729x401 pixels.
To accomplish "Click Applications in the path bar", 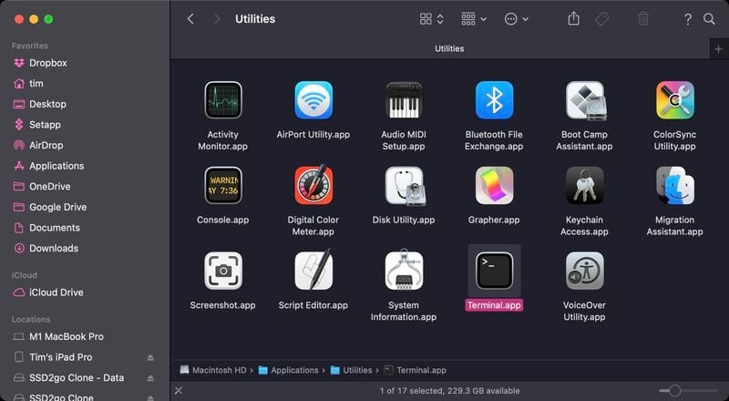I will [x=288, y=370].
